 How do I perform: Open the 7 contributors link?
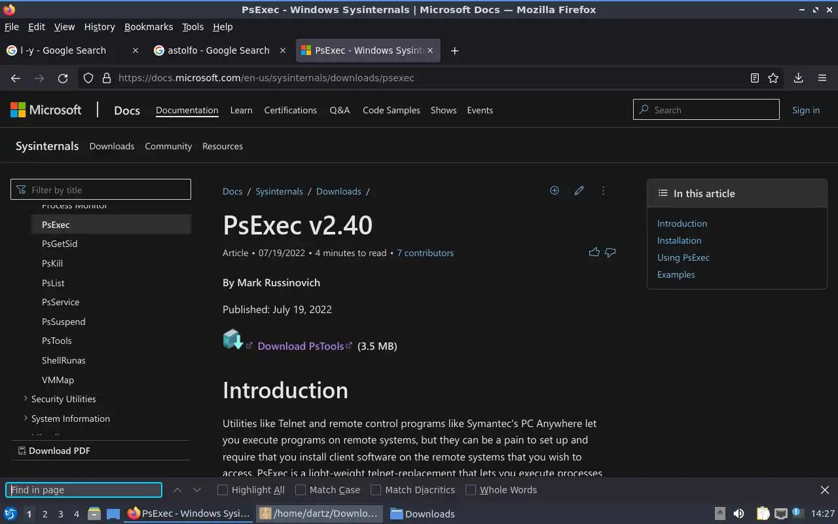coord(425,253)
